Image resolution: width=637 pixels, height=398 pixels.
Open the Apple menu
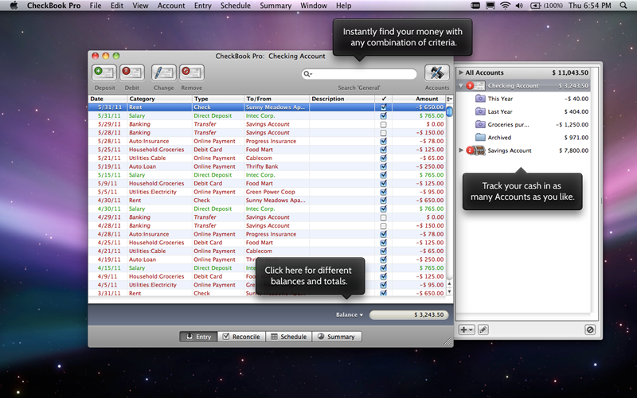[14, 6]
